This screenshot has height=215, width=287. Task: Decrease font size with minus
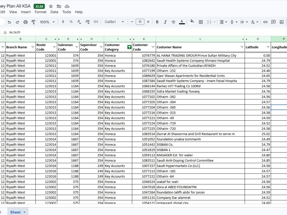coord(132,22)
